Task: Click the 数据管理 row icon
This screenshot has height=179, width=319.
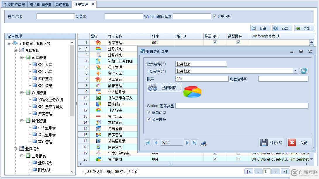Action: (98, 86)
